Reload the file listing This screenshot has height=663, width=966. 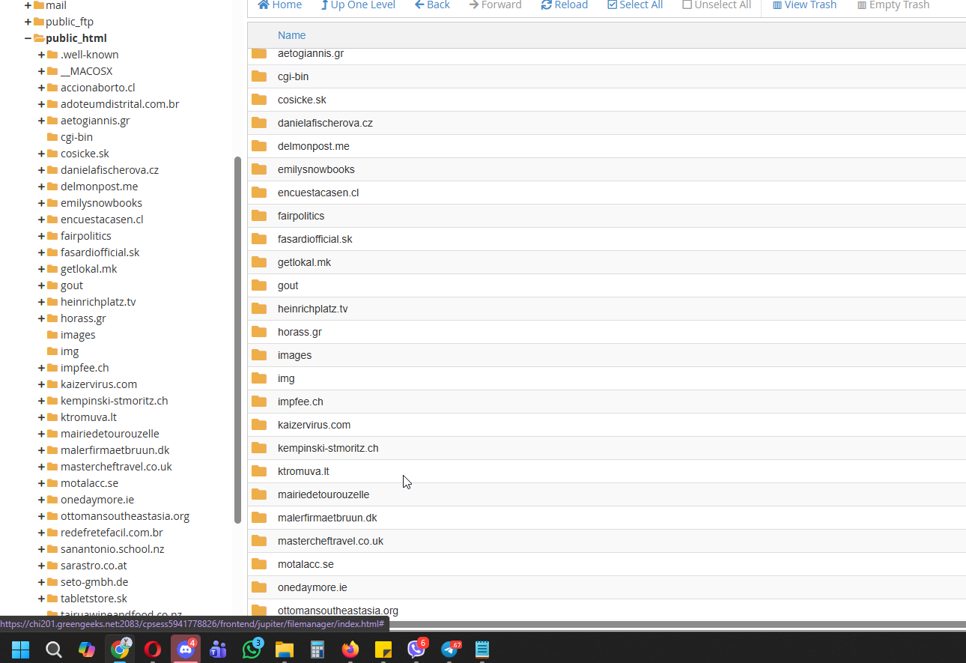coord(564,5)
